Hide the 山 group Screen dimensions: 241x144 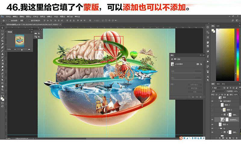212,128
